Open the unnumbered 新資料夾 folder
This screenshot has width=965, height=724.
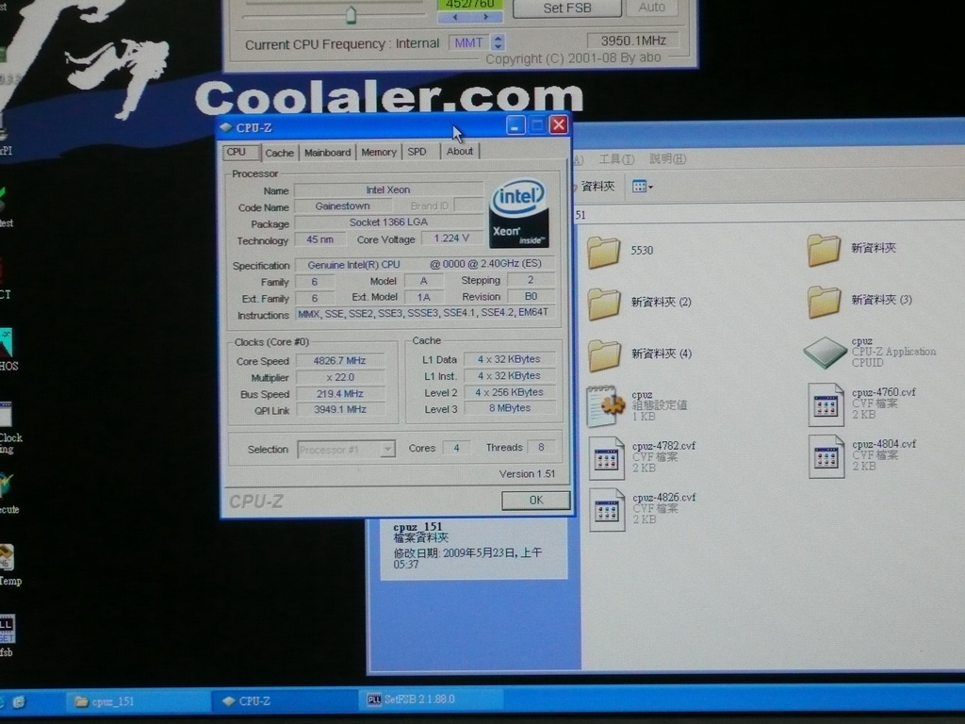pyautogui.click(x=851, y=249)
